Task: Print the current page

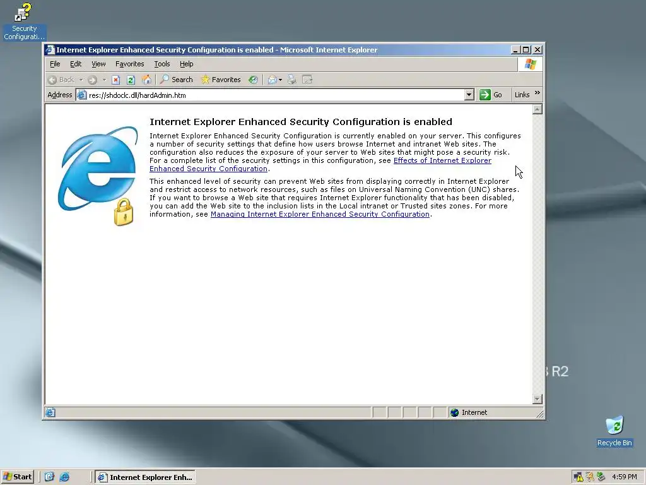Action: coord(291,80)
